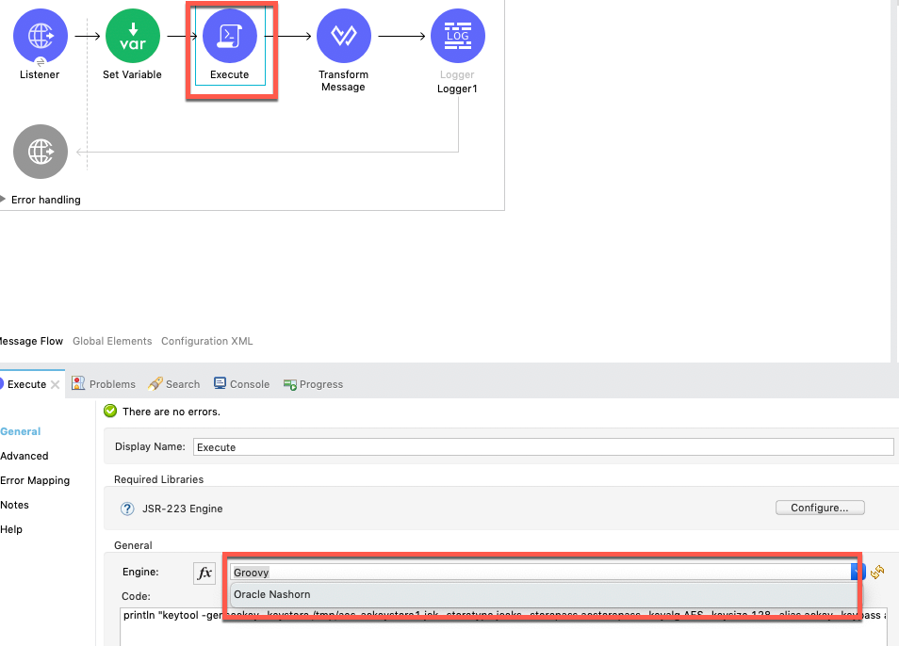
Task: Click into the Display Name field
Action: [x=543, y=447]
